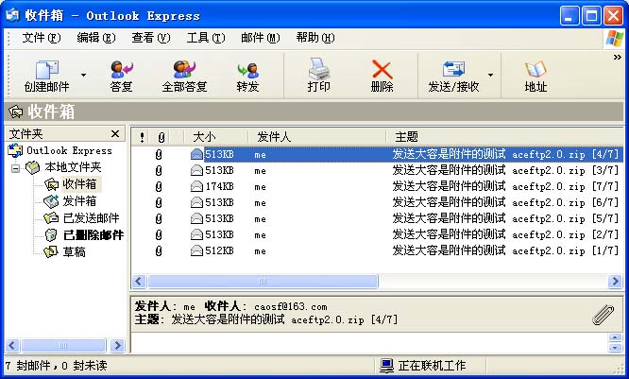Click the 答复 (Reply) toolbar icon
Viewport: 629px width, 379px height.
121,70
